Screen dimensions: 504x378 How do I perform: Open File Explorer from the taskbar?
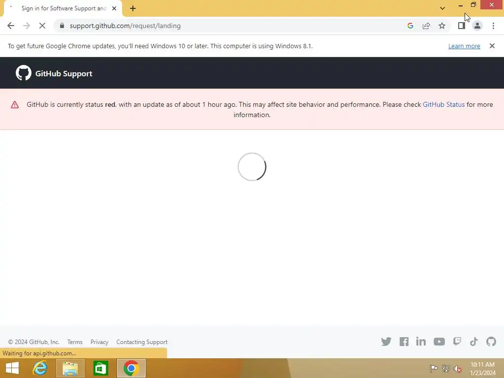[x=70, y=368]
